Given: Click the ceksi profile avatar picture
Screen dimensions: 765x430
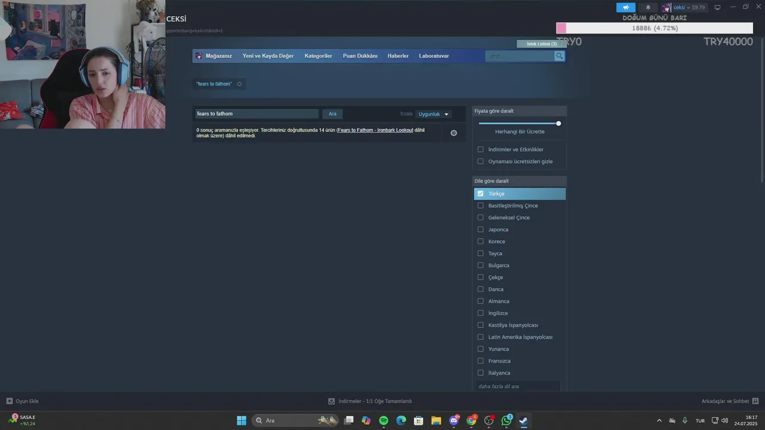Looking at the screenshot, I should pos(666,7).
